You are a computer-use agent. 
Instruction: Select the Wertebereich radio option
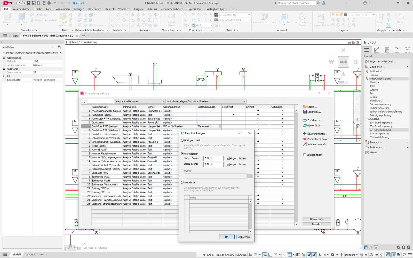(x=182, y=154)
